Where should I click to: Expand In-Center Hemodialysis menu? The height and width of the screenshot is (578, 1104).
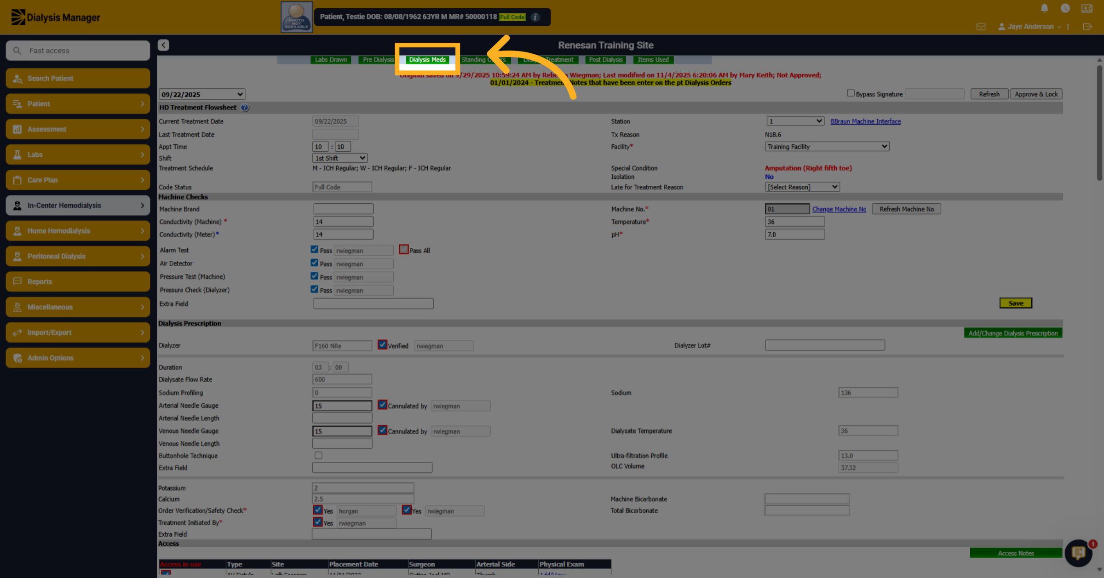point(78,206)
